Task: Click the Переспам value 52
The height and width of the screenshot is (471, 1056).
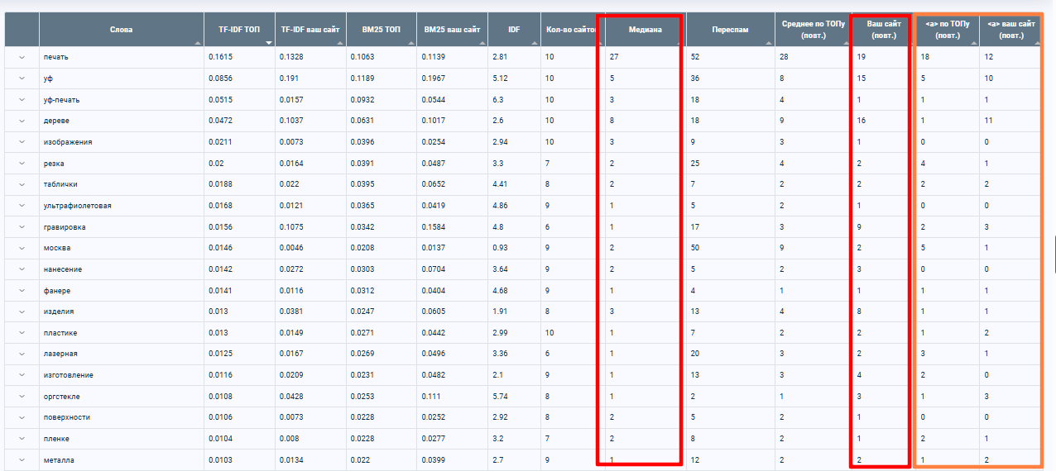Action: click(695, 57)
